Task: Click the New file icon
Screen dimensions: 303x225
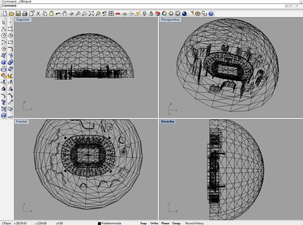Action: 5,14
